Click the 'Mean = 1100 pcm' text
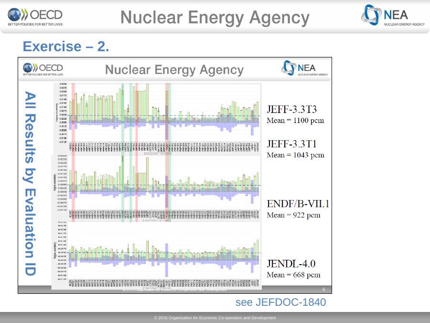Viewport: 430px width, 323px height. pyautogui.click(x=295, y=120)
